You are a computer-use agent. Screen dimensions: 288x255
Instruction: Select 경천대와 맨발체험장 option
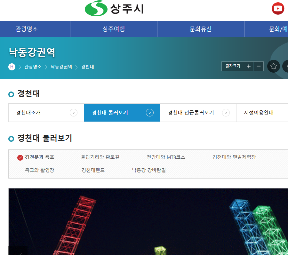click(234, 157)
